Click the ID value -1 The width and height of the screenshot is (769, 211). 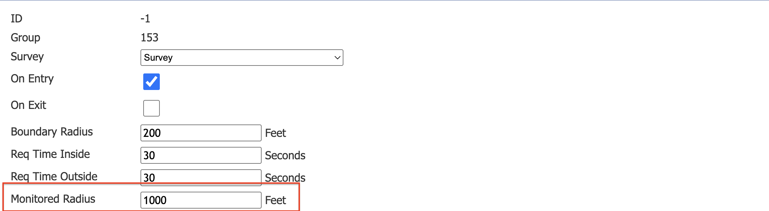click(x=145, y=19)
